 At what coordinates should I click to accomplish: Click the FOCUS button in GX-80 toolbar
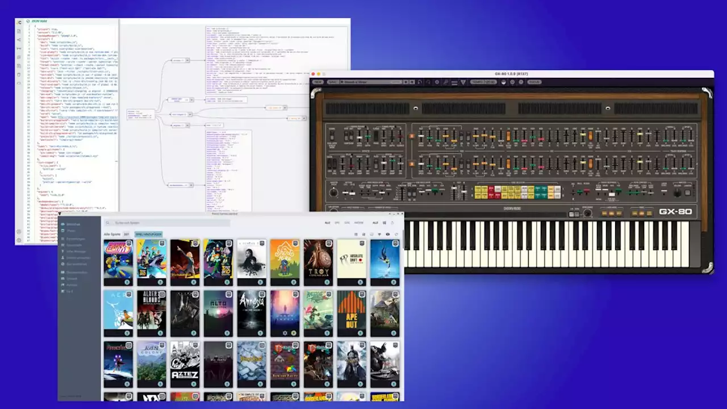[x=534, y=82]
